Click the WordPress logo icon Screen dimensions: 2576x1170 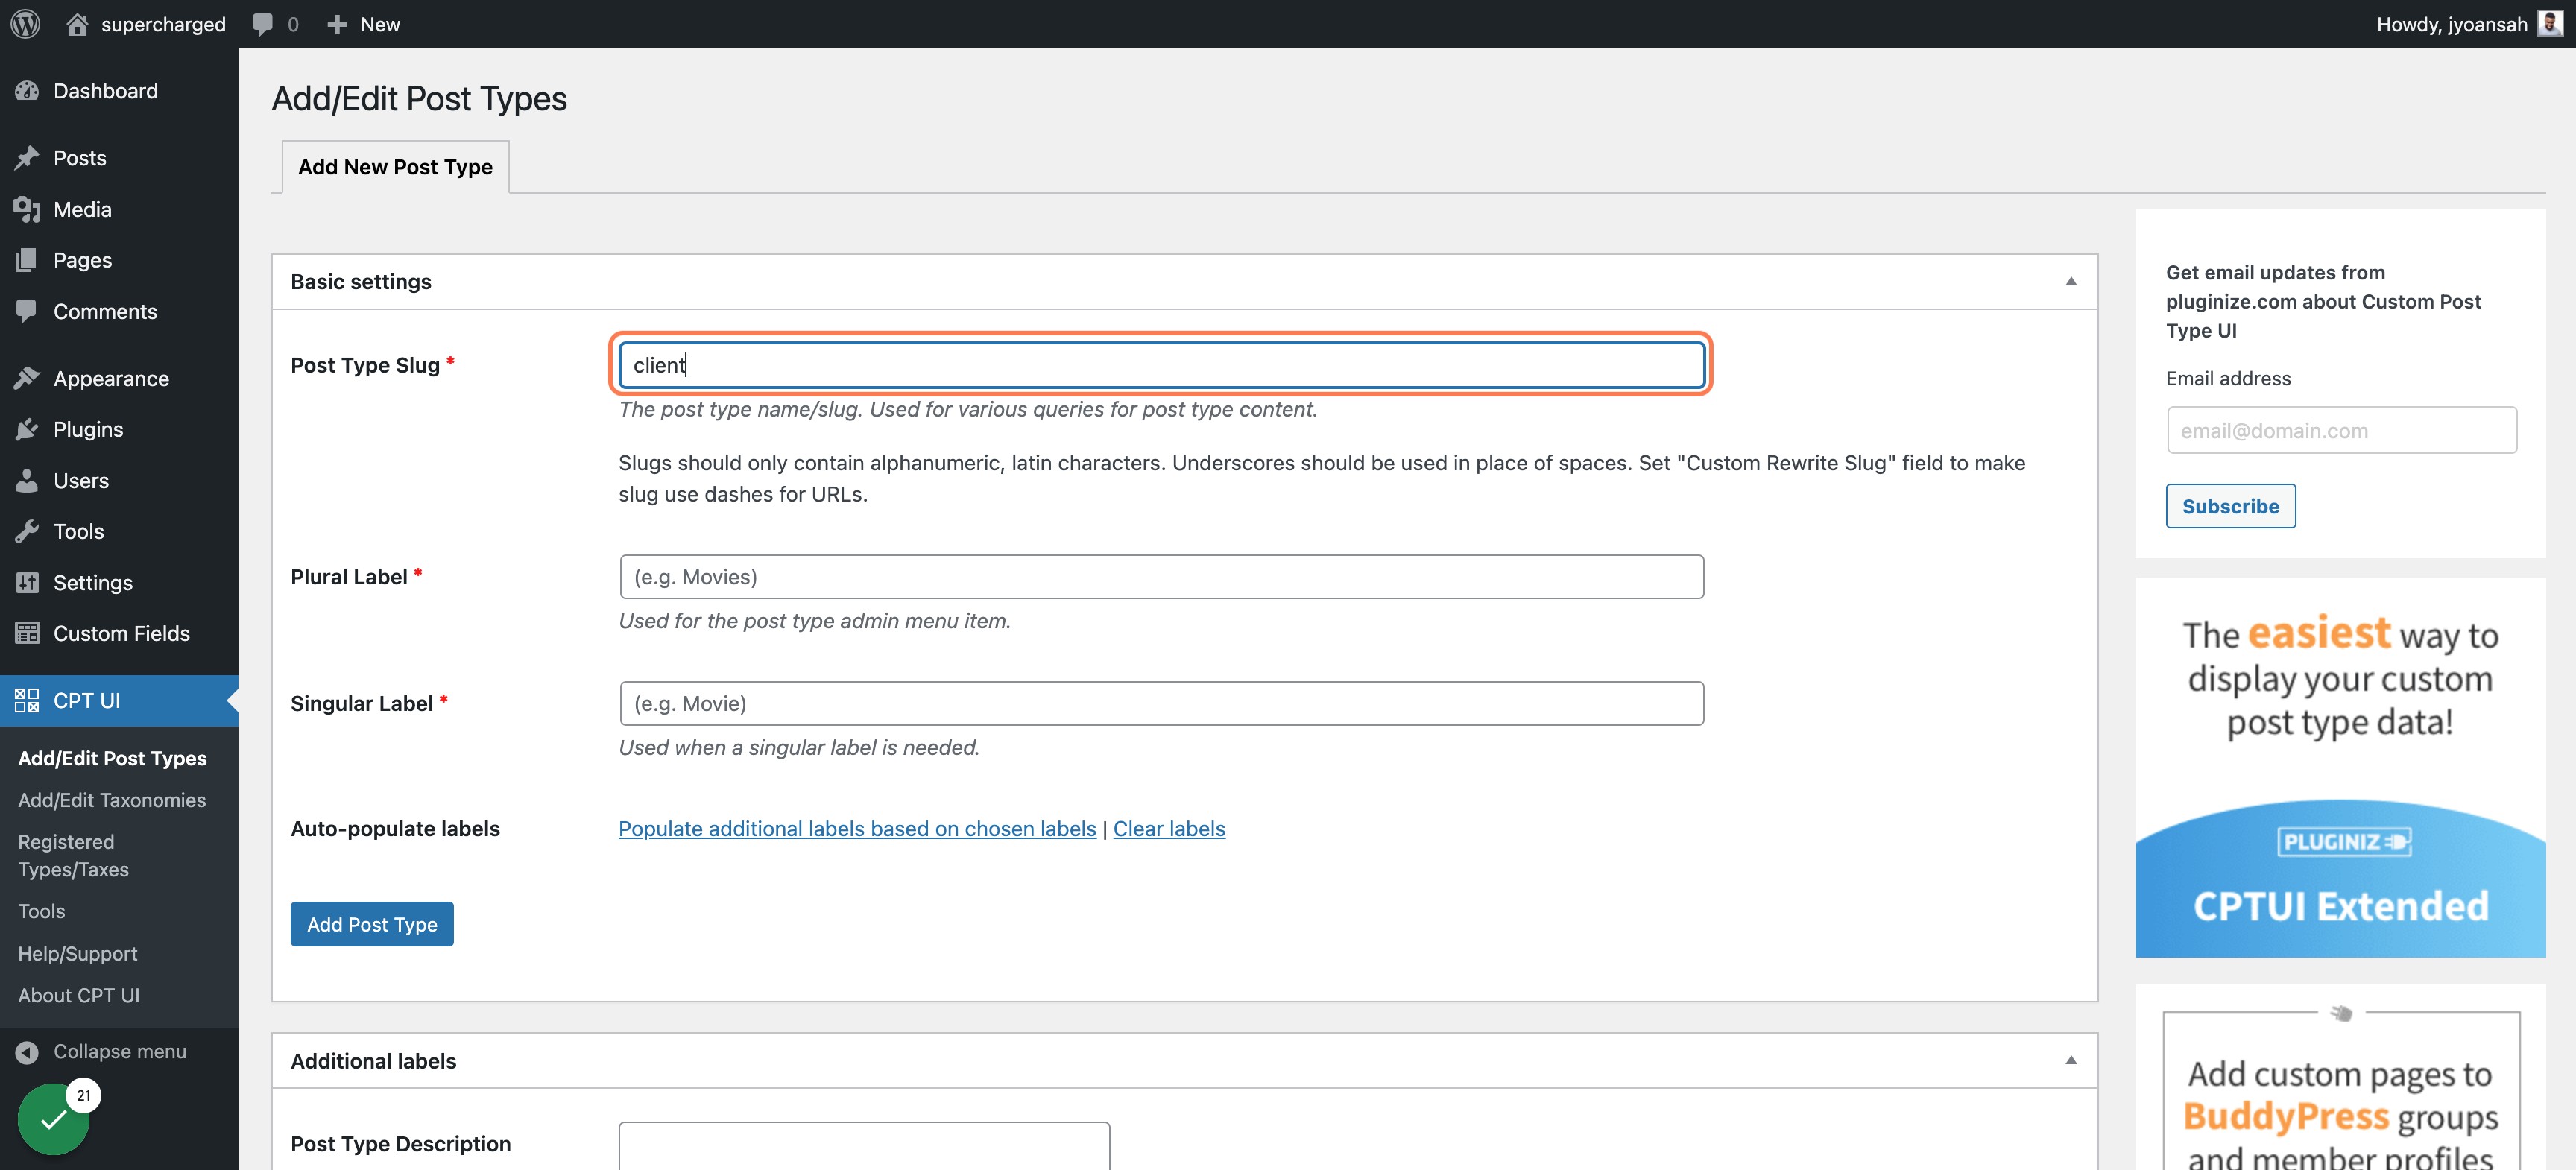pos(26,24)
